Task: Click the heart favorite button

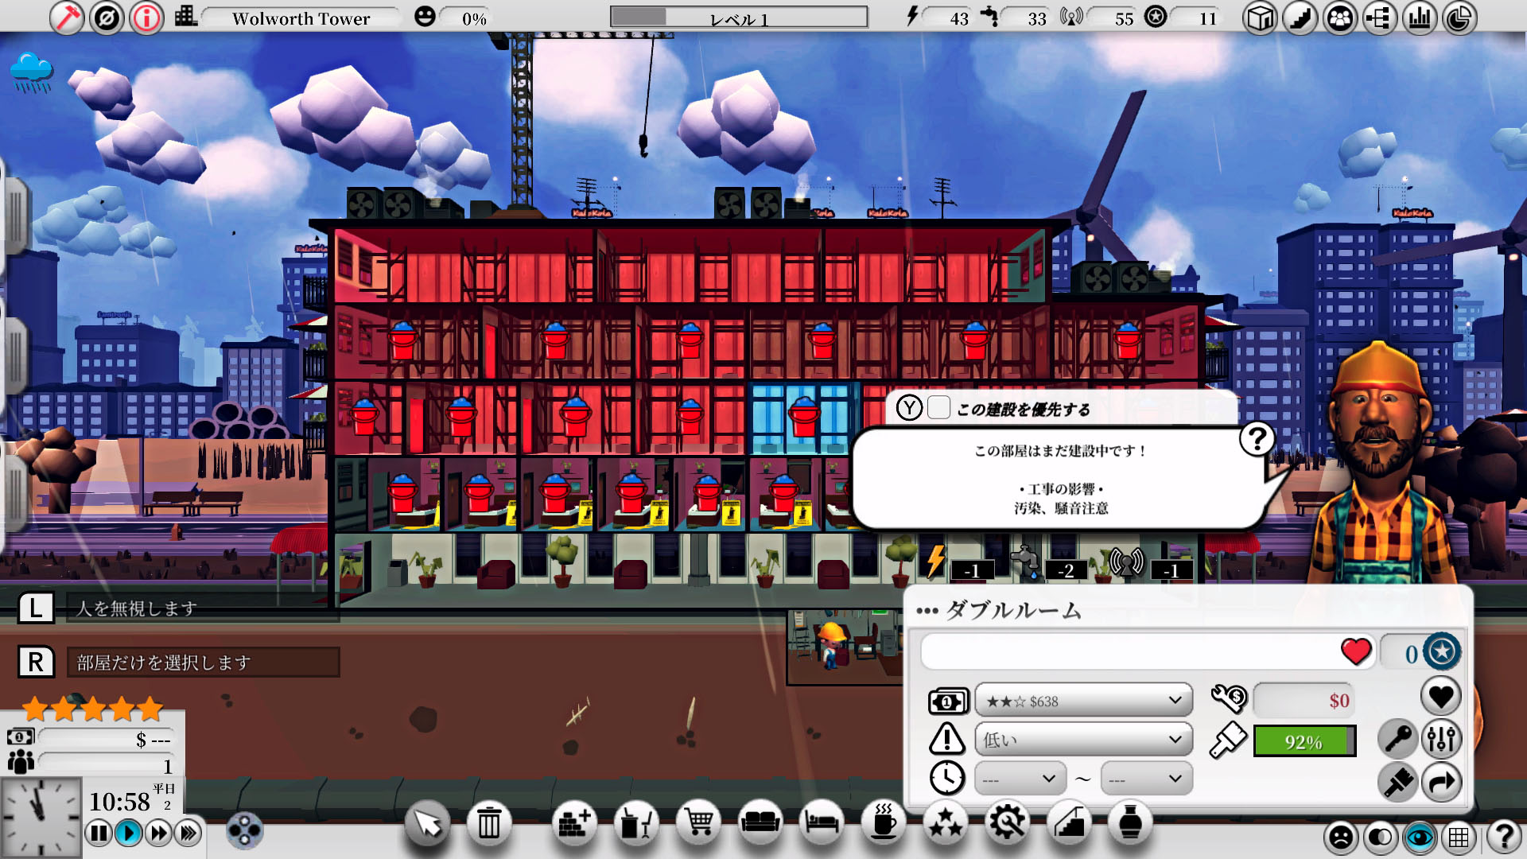Action: [x=1440, y=697]
